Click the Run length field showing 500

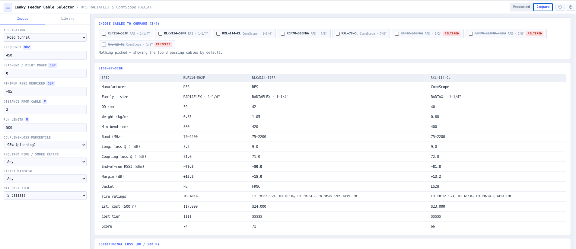[x=45, y=128]
